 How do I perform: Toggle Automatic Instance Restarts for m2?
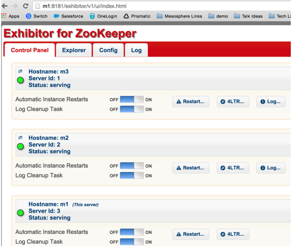coord(131,166)
